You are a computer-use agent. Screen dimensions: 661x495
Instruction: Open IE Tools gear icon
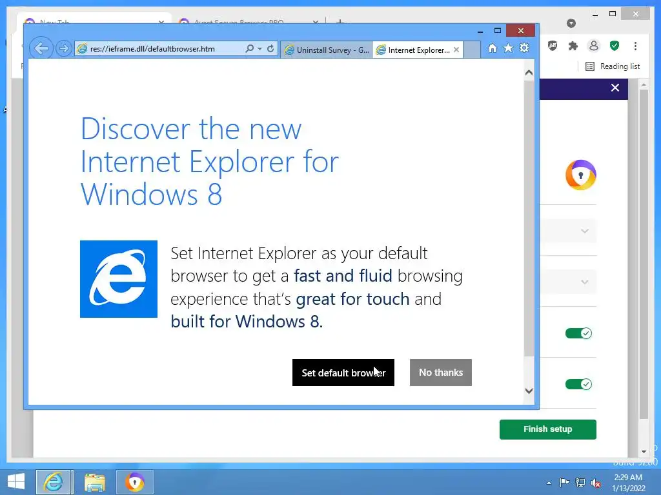[524, 48]
